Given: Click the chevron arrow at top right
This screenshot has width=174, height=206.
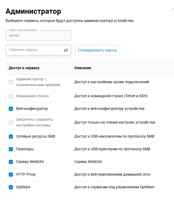Looking at the screenshot, I should [x=173, y=9].
